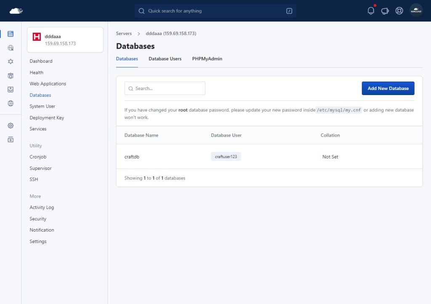The height and width of the screenshot is (304, 431).
Task: Open the announcements megaphone icon
Action: click(385, 11)
